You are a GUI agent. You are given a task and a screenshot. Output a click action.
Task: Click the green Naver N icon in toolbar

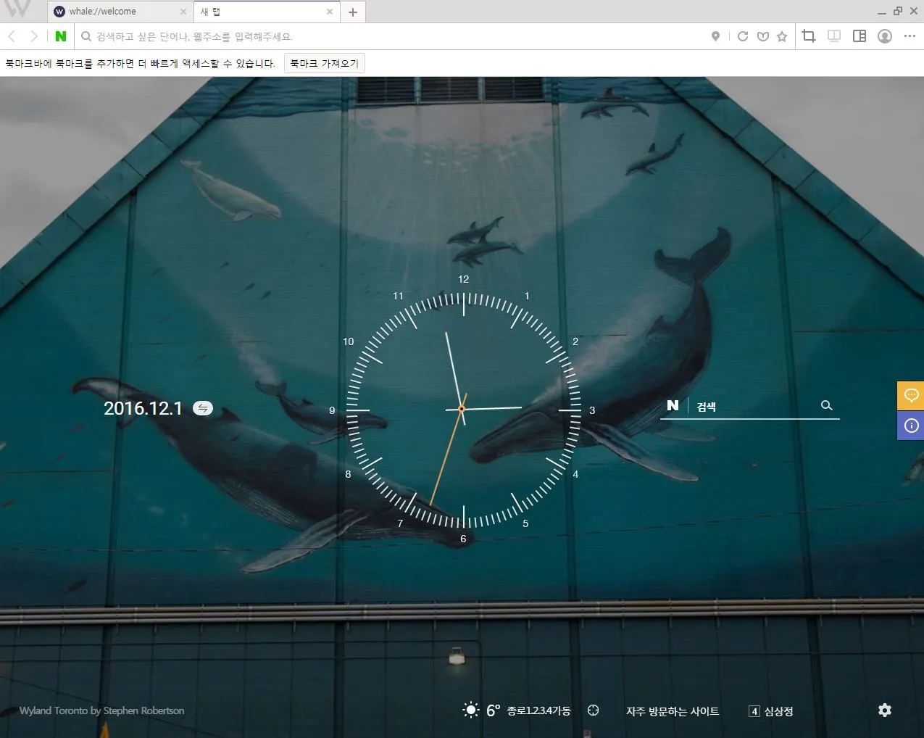pos(61,36)
